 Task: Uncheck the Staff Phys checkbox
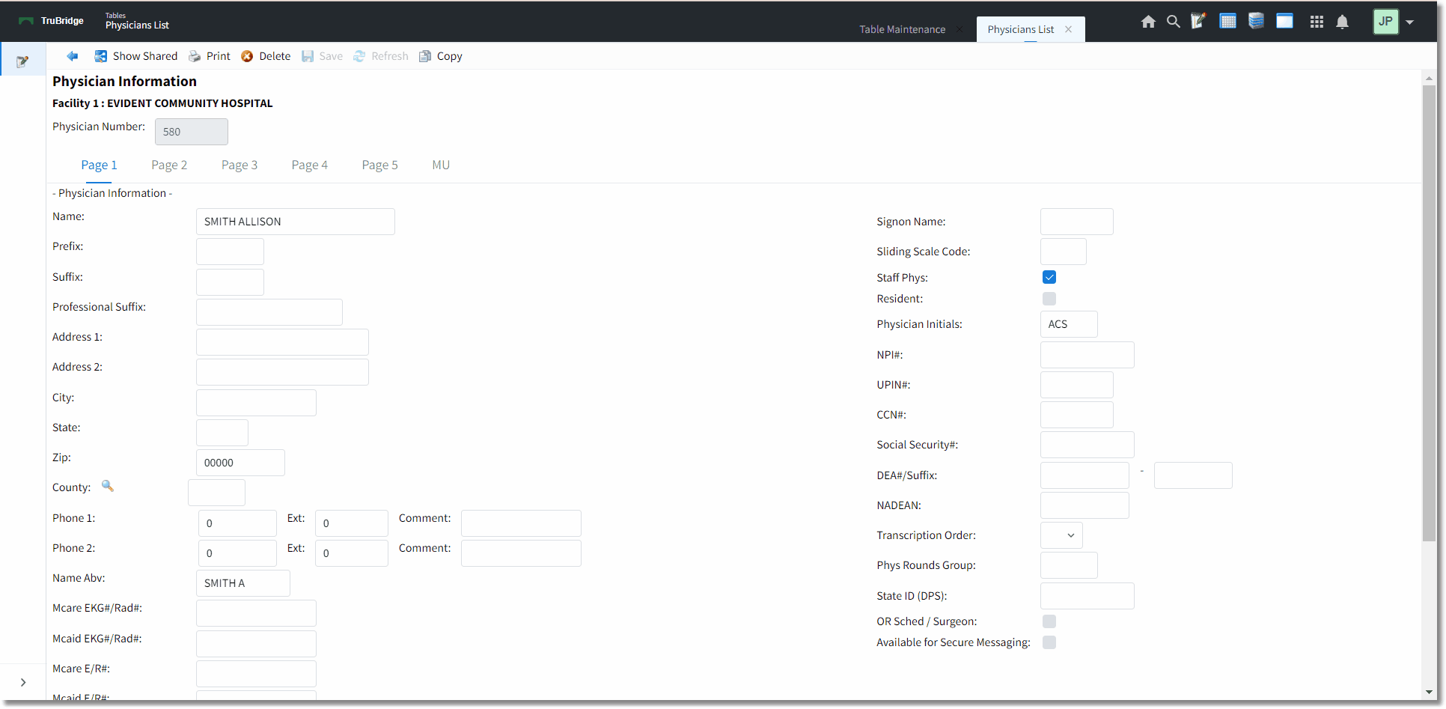tap(1049, 277)
